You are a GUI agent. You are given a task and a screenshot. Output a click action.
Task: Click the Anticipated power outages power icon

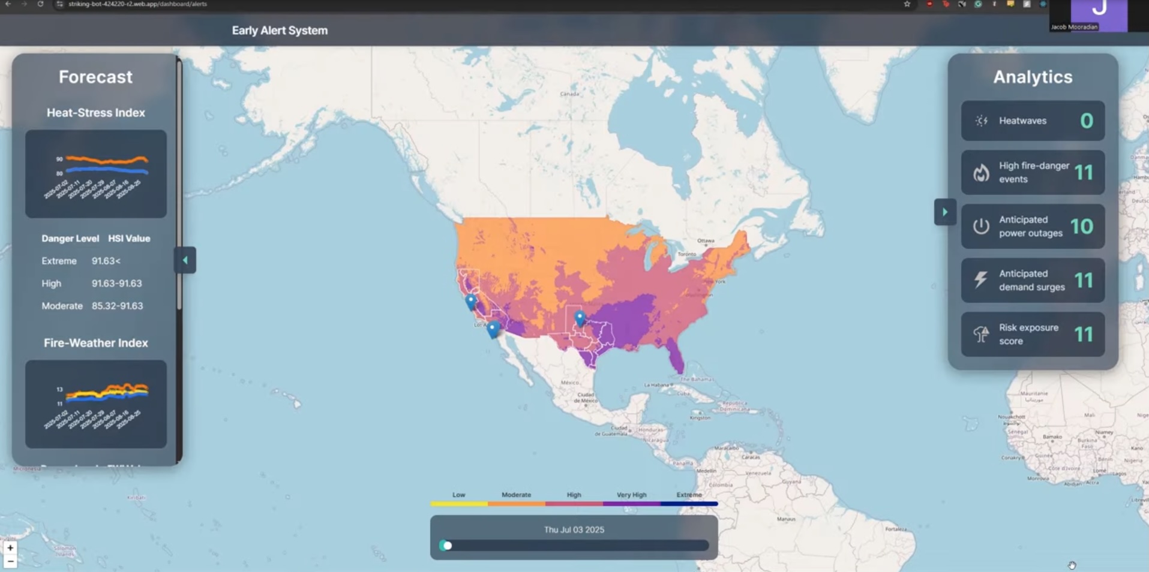pos(981,226)
